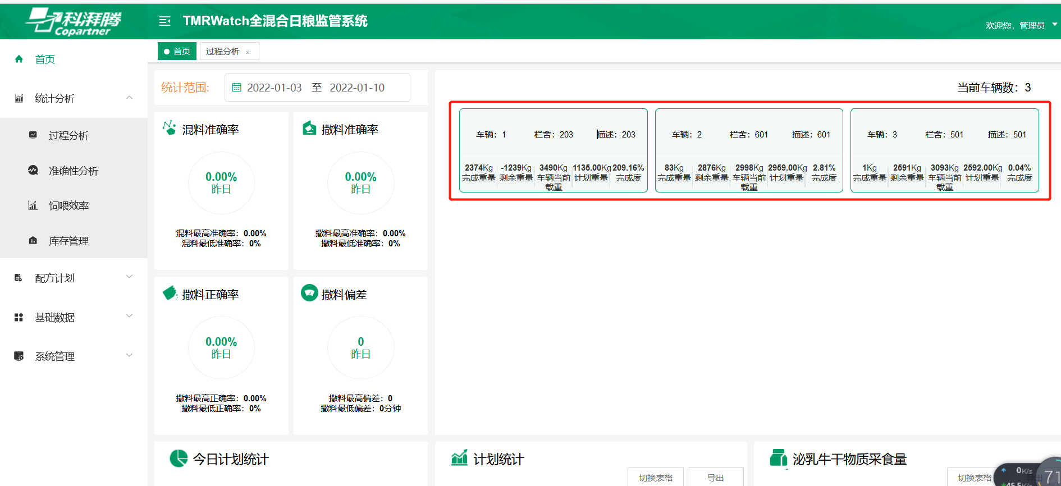The width and height of the screenshot is (1061, 486).
Task: Expand the 基础数据 sidebar menu
Action: (x=130, y=317)
